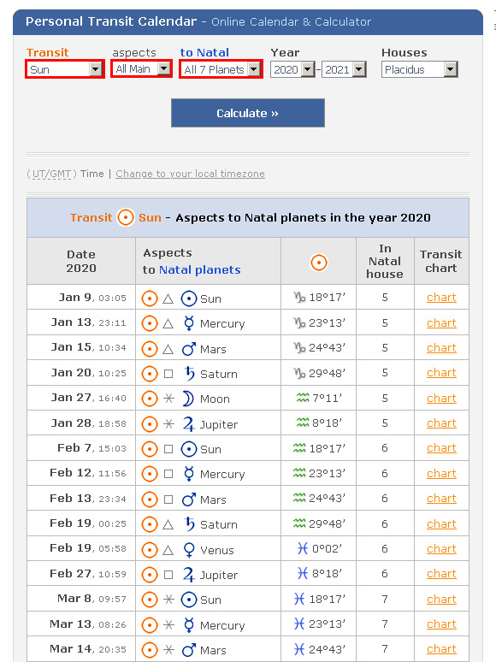Expand the aspects All Main dropdown
Screen dimensions: 496x662
[x=141, y=68]
